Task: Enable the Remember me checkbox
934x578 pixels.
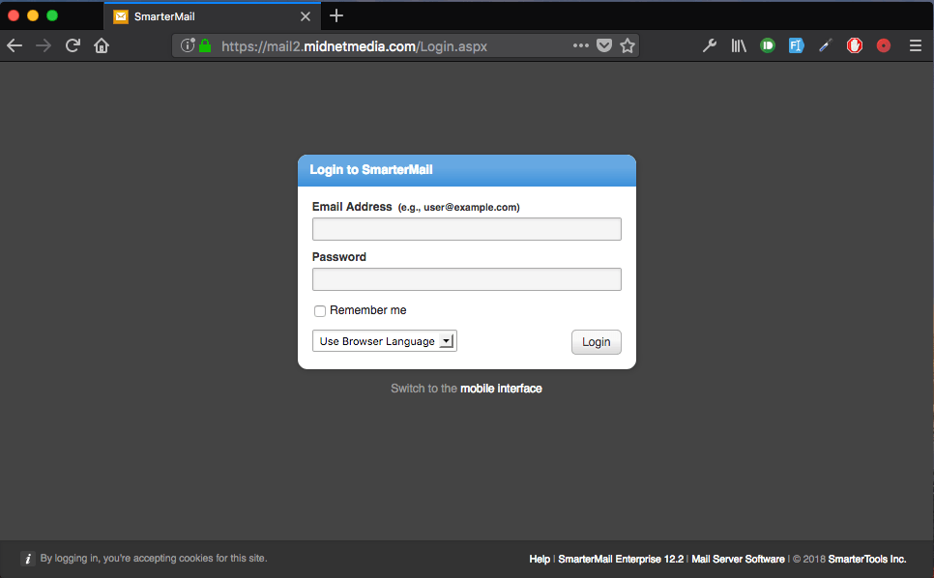Action: click(x=320, y=310)
